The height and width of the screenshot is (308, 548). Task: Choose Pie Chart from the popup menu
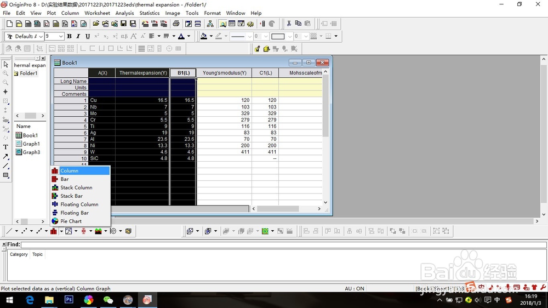(80, 221)
